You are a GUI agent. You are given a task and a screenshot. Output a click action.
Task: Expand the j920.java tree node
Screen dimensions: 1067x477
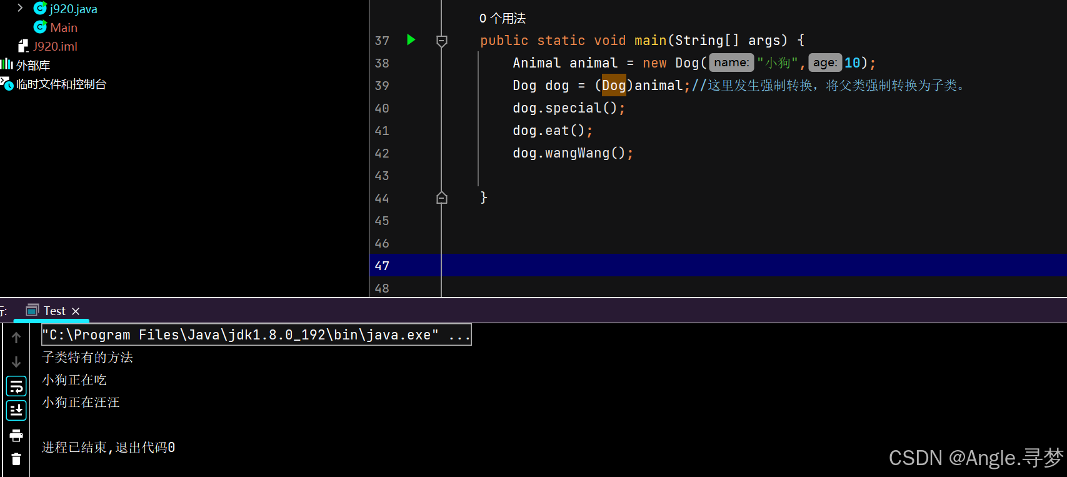pos(20,8)
